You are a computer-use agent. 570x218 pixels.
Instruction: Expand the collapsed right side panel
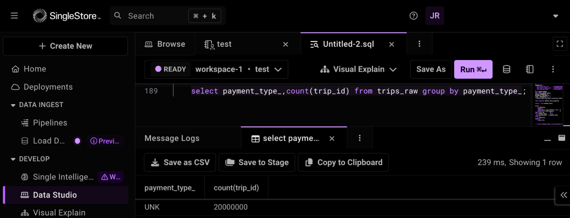(563, 195)
